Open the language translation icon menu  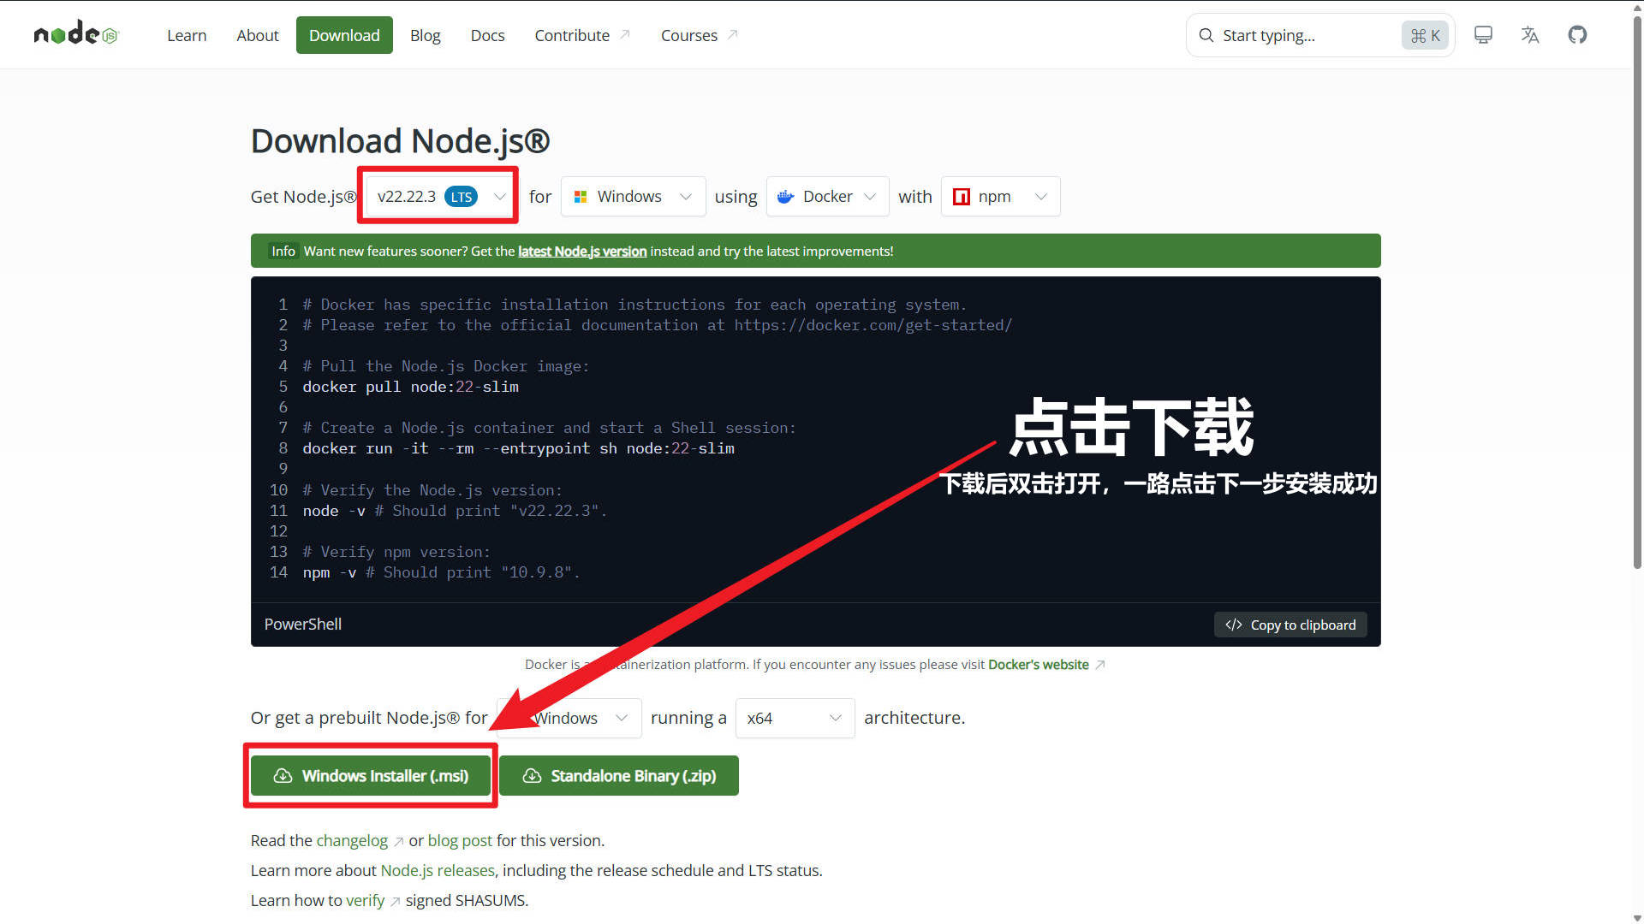tap(1530, 35)
